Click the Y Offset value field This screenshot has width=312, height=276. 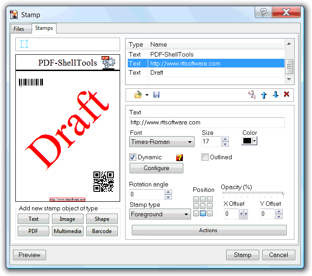pyautogui.click(x=267, y=214)
